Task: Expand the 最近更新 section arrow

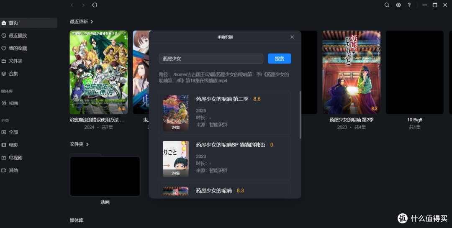Action: tap(92, 22)
